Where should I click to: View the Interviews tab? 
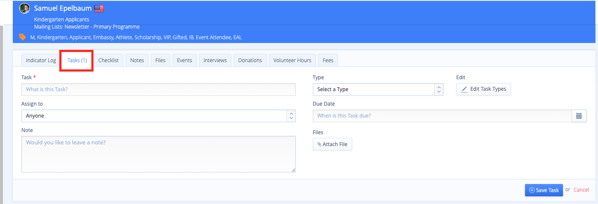tap(215, 60)
